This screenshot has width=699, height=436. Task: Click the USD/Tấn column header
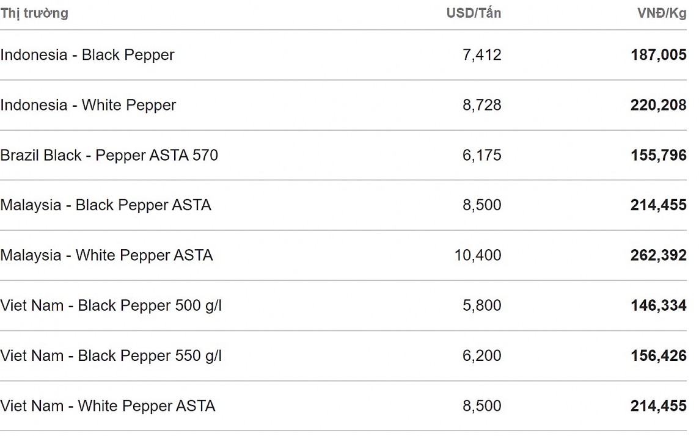point(474,13)
